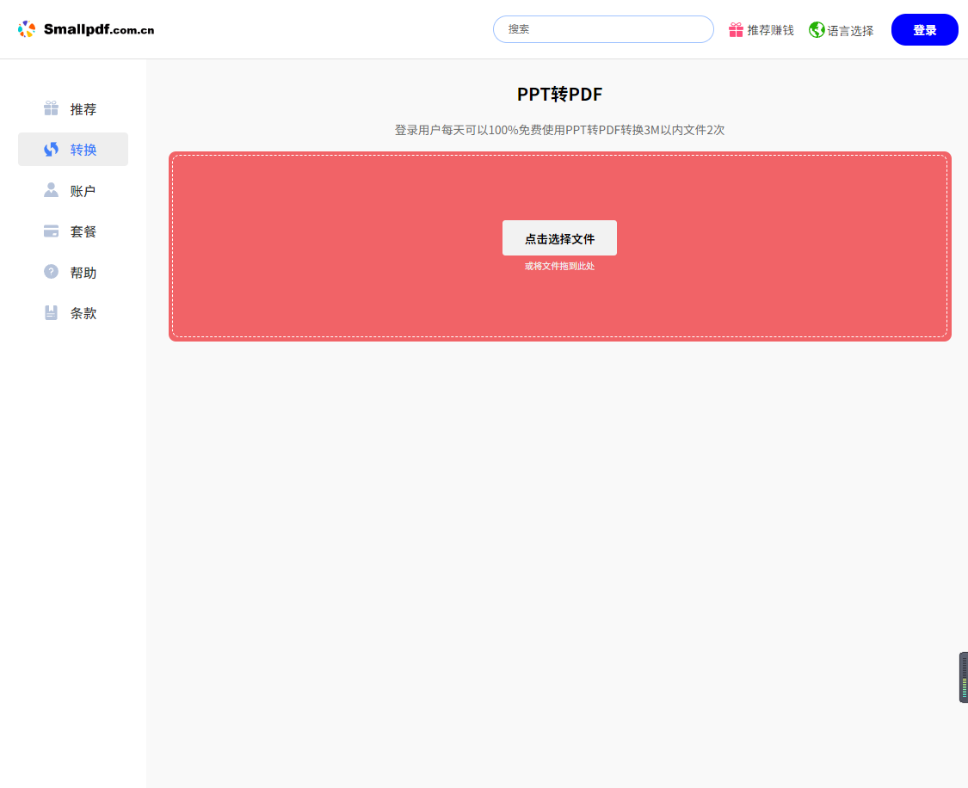Open the 语言选择 language selector
The image size is (968, 788).
(x=850, y=30)
